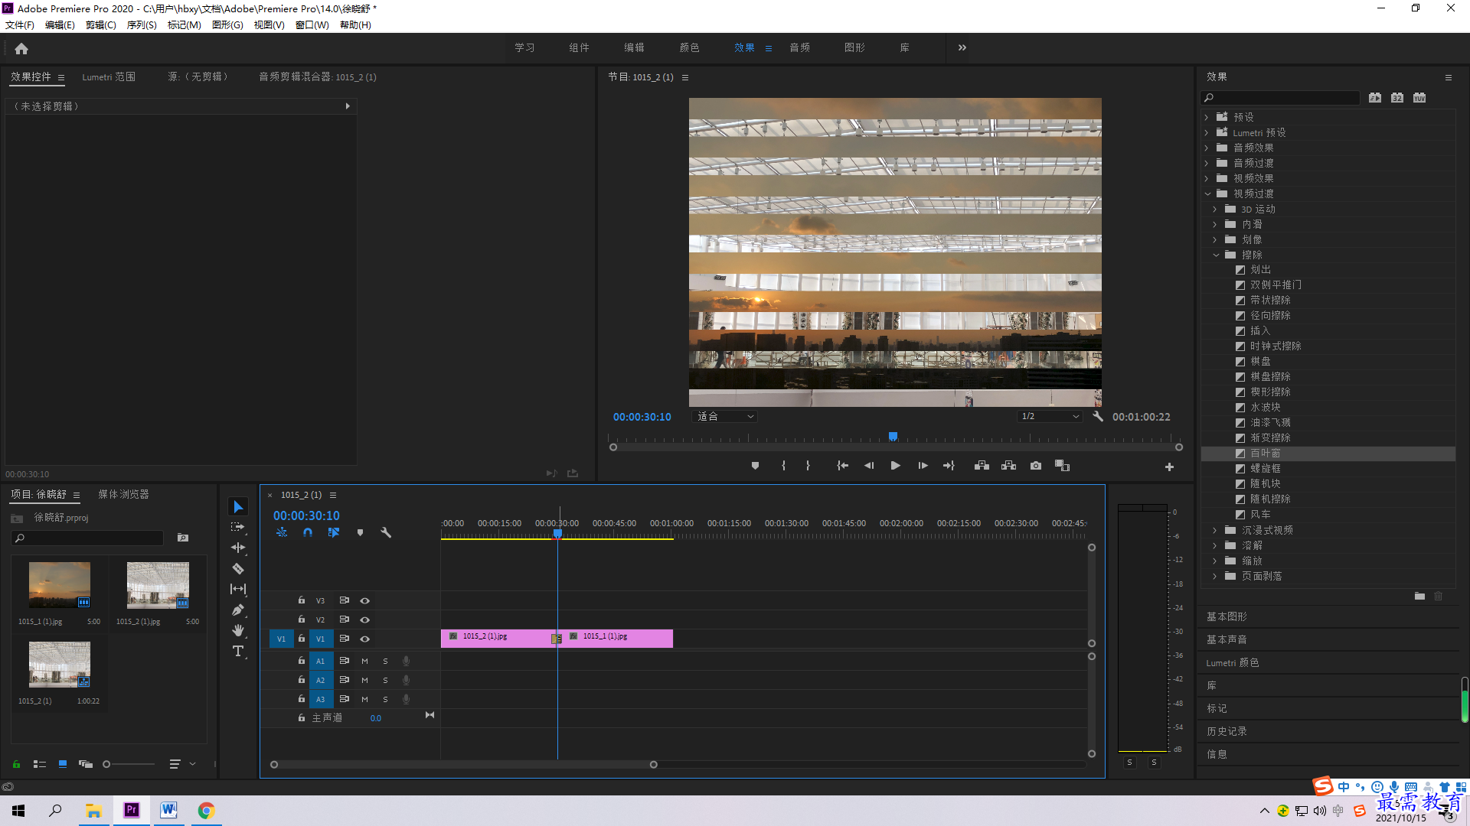Open playback resolution dropdown 1/2

click(x=1050, y=417)
